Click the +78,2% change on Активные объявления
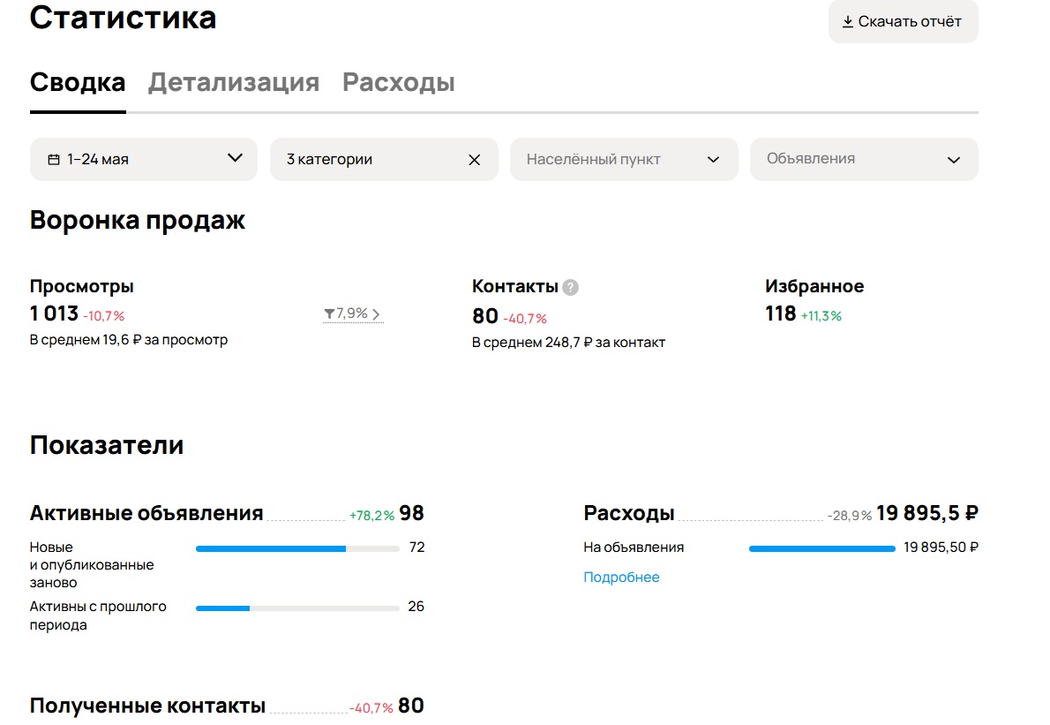Screen dimensions: 1050x725 pos(371,516)
